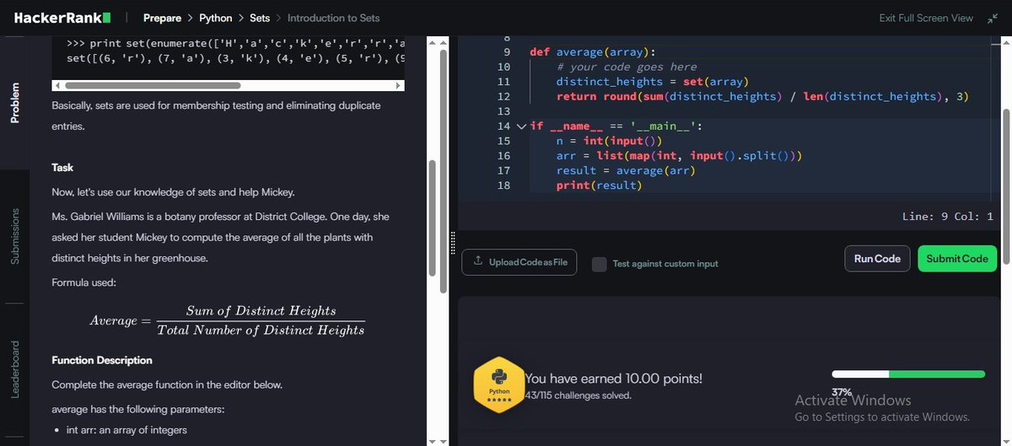This screenshot has height=446, width=1012.
Task: Click the Function Description heading
Action: 102,360
